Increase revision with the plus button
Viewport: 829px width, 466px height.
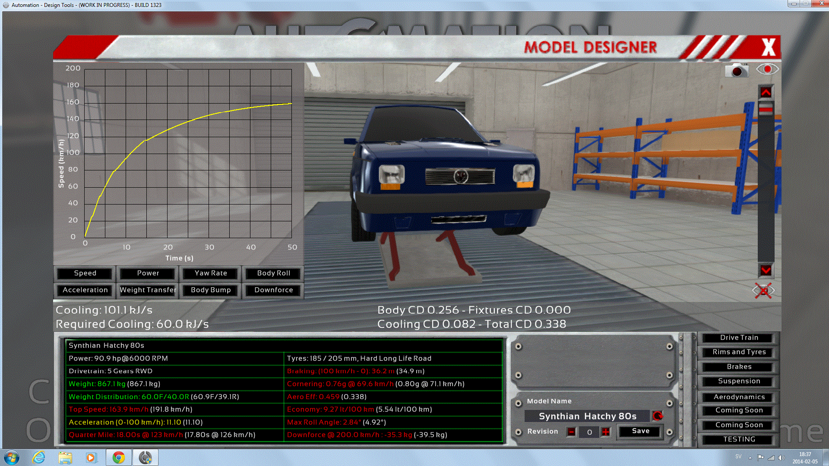click(606, 431)
